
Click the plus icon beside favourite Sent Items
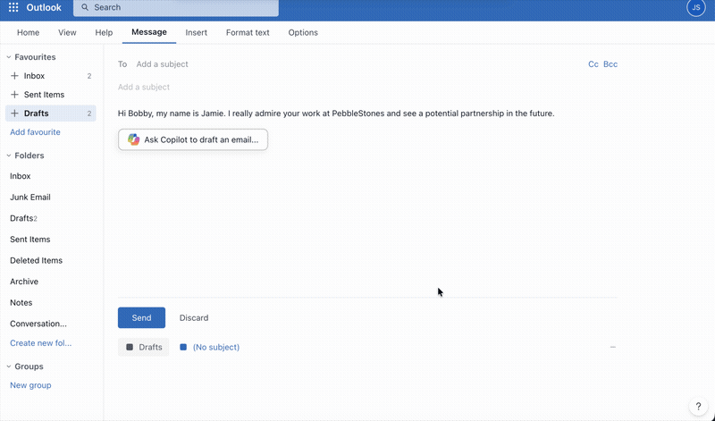[x=14, y=95]
